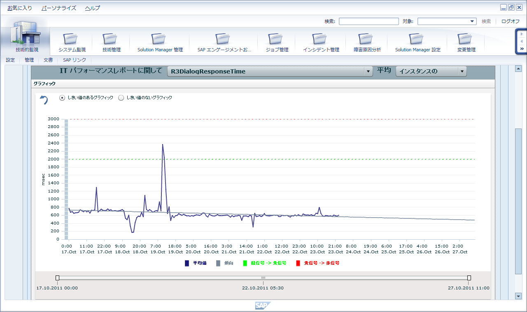Click the 文書 submenu item
The height and width of the screenshot is (312, 527).
48,60
